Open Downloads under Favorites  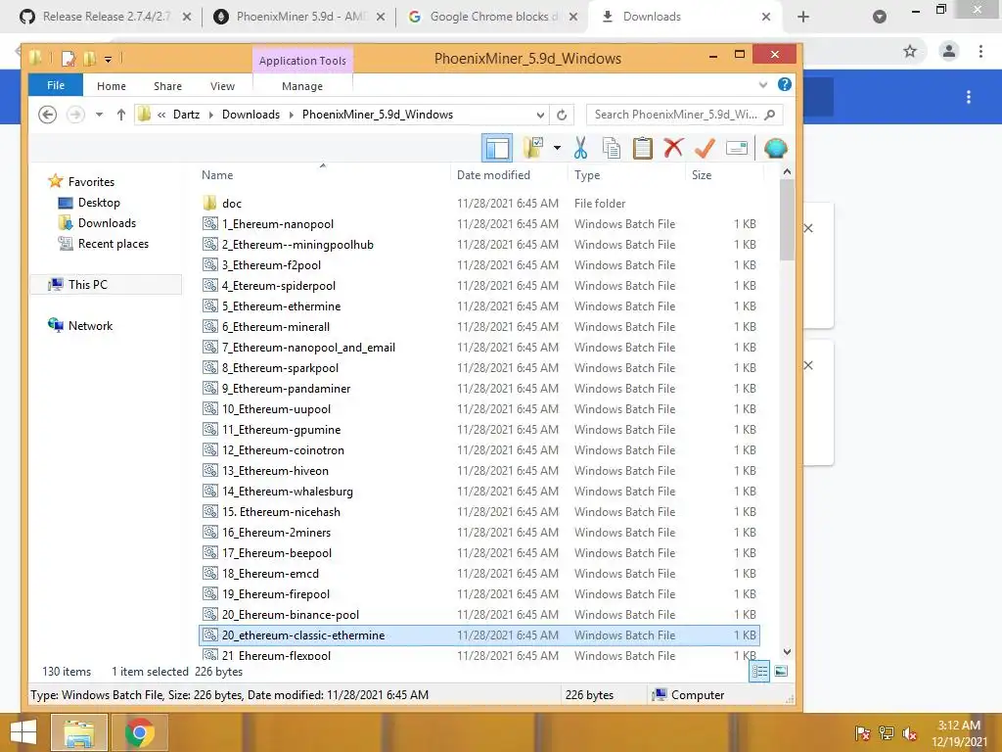tap(106, 223)
